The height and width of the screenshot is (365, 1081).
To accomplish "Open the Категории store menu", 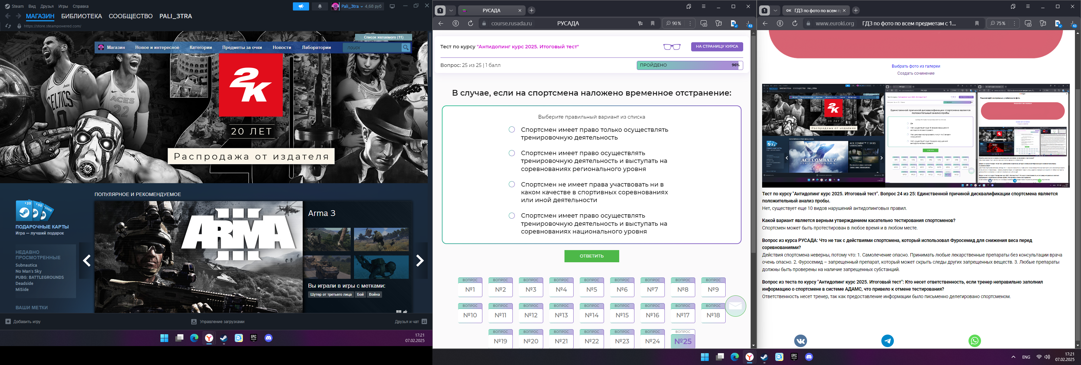I will [201, 47].
